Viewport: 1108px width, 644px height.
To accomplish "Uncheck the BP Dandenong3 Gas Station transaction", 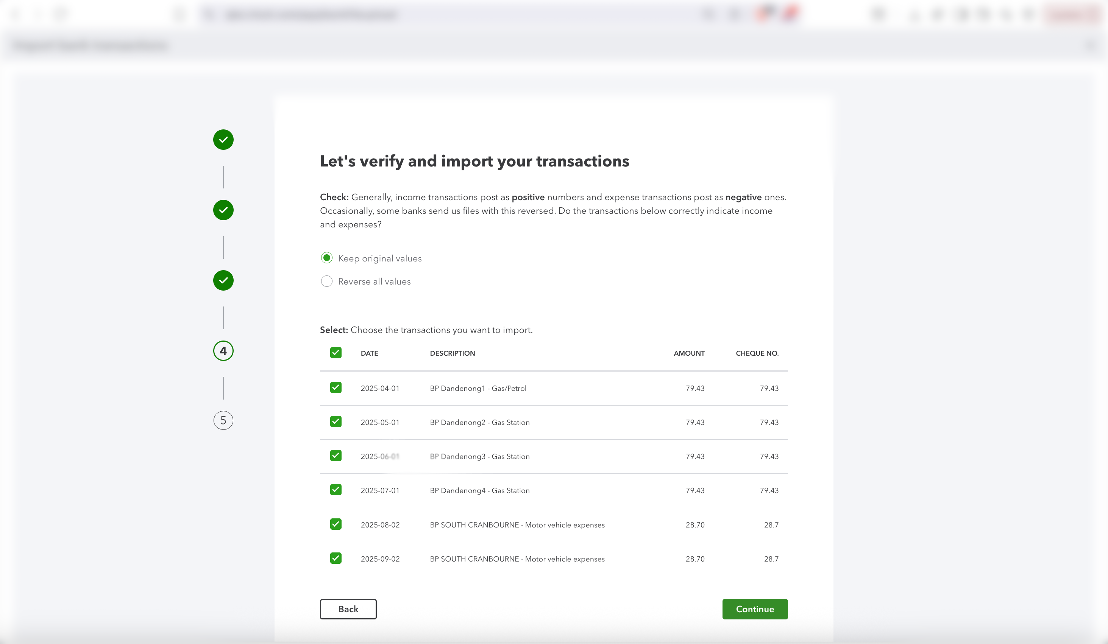I will click(x=336, y=456).
